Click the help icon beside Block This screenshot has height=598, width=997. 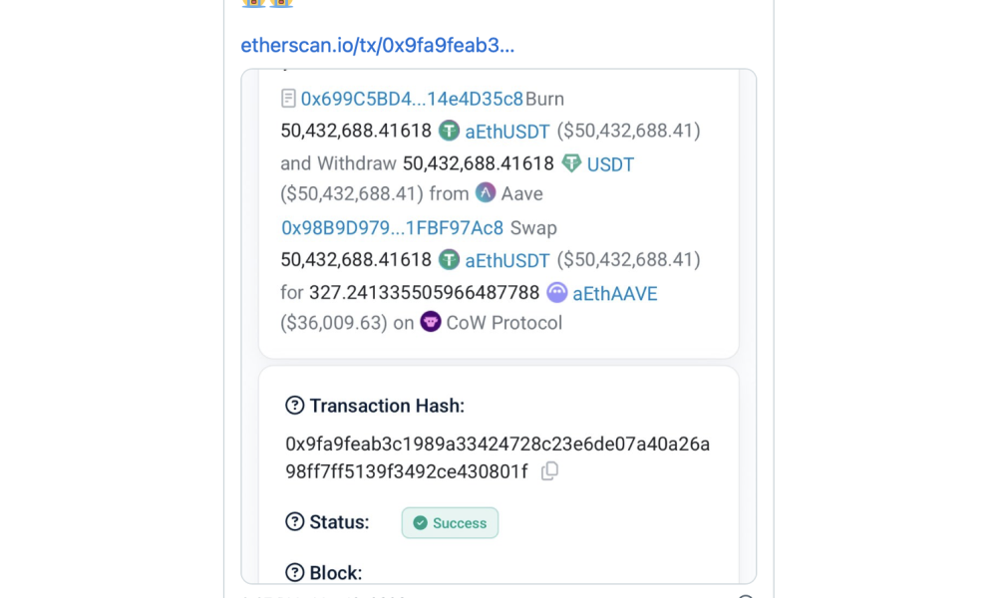coord(294,572)
